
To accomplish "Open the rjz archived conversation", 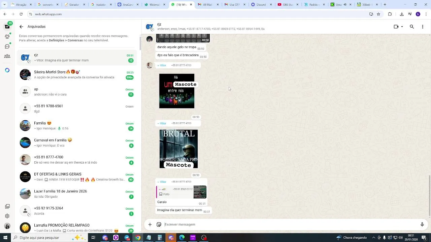I will (x=77, y=58).
